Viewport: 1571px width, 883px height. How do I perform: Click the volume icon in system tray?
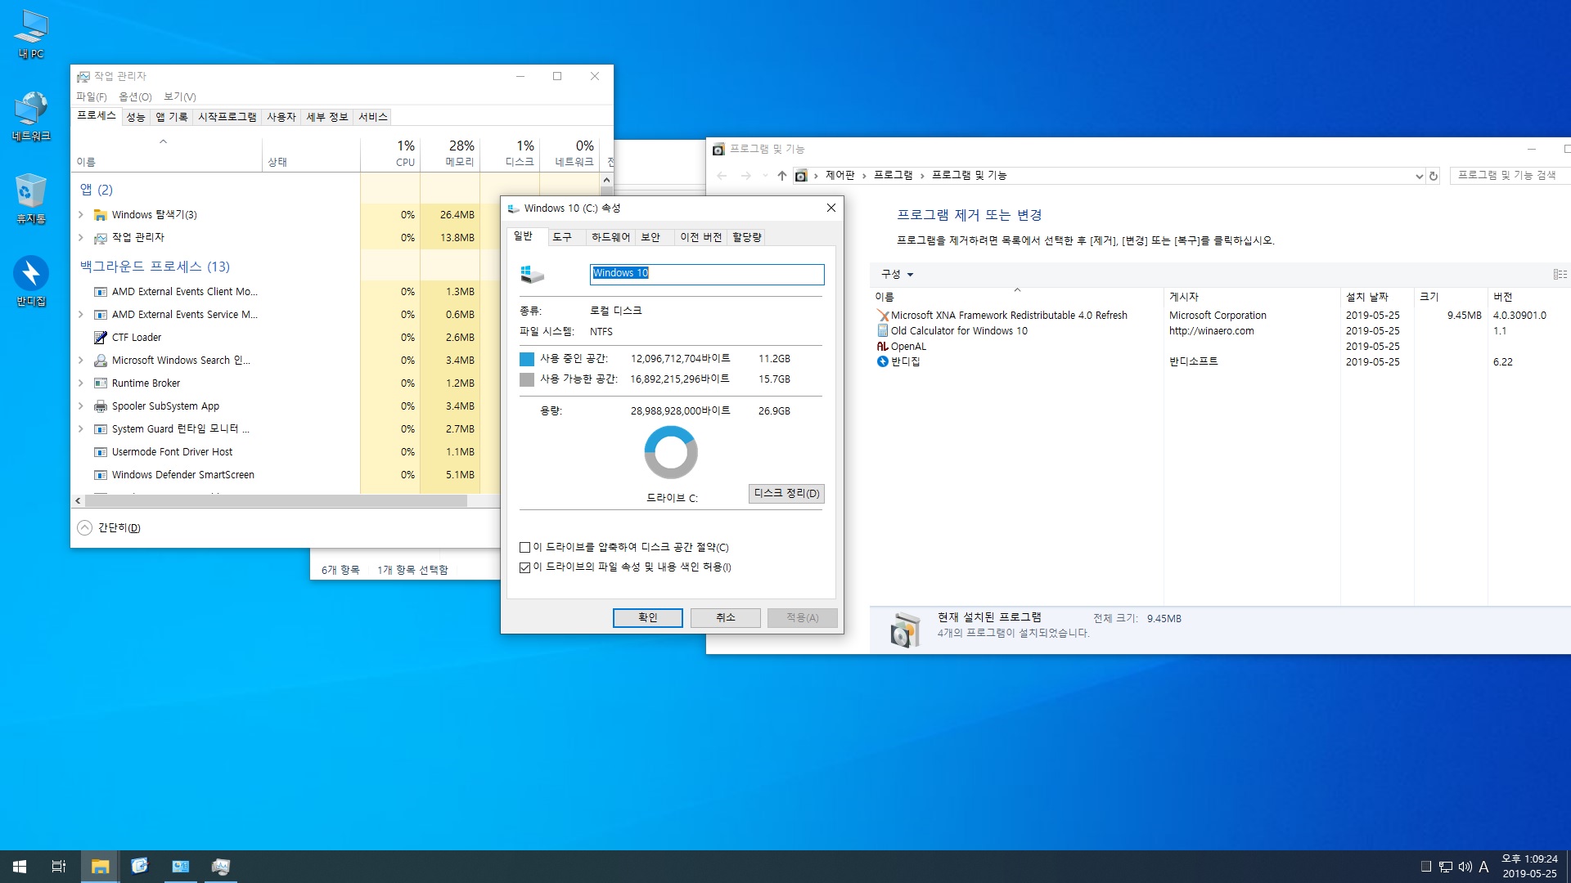(x=1465, y=867)
